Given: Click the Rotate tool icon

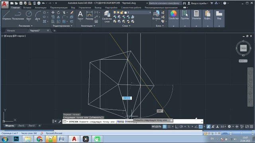Looking at the screenshot, I should pyautogui.click(x=59, y=12).
